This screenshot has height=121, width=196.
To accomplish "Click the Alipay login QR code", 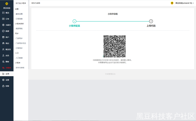I will point(114,46).
